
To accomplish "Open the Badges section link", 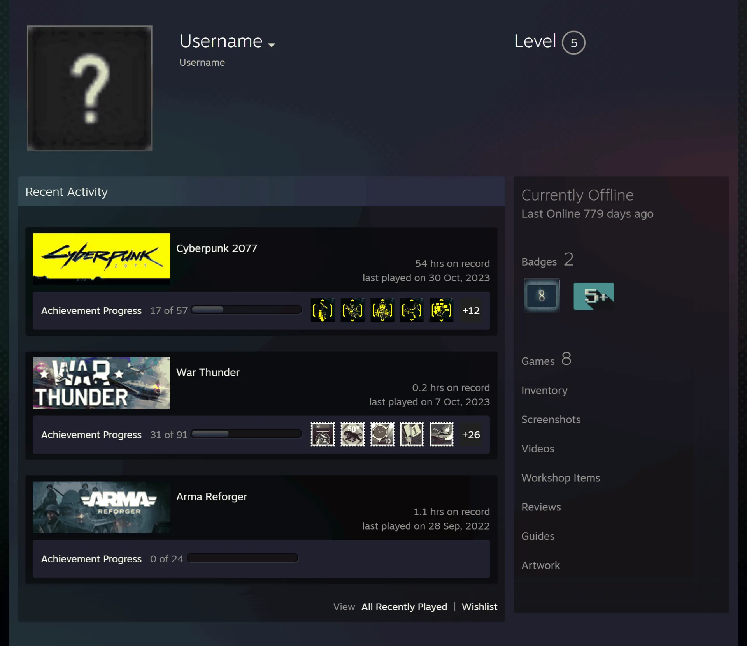I will click(547, 260).
